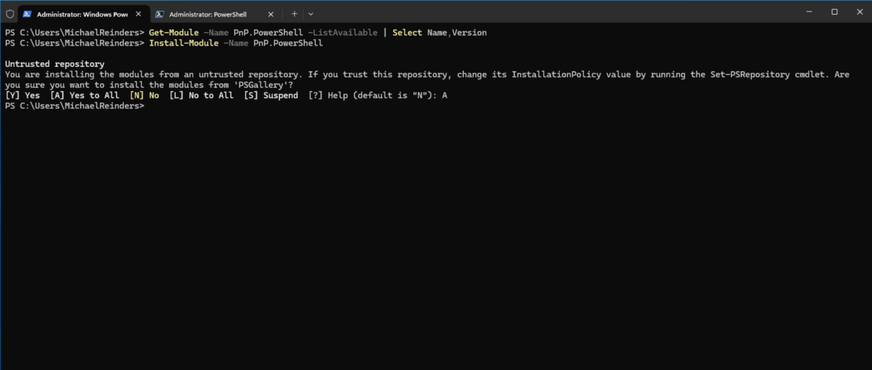Screen dimensions: 872x370
Task: Click the current PS prompt line to focus input
Action: click(74, 105)
